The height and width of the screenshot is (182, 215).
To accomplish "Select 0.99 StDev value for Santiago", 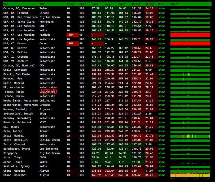I will (x=148, y=70).
